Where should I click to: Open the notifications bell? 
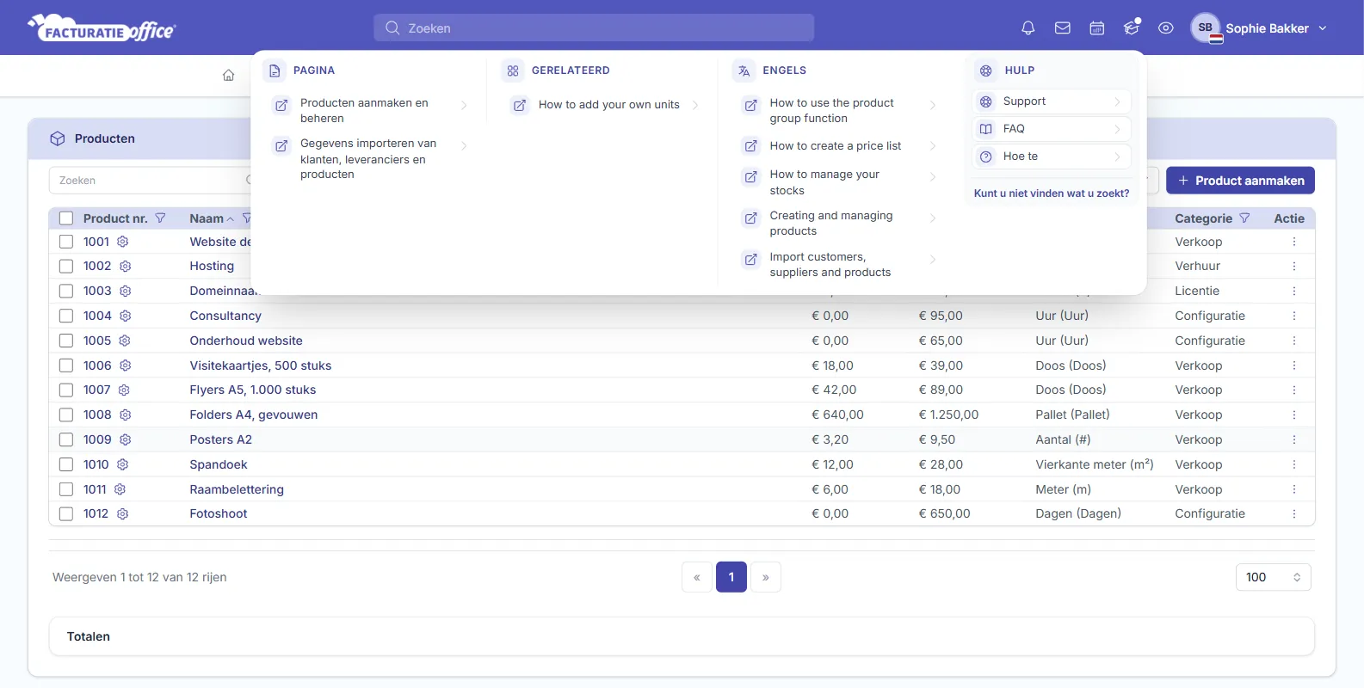coord(1028,28)
